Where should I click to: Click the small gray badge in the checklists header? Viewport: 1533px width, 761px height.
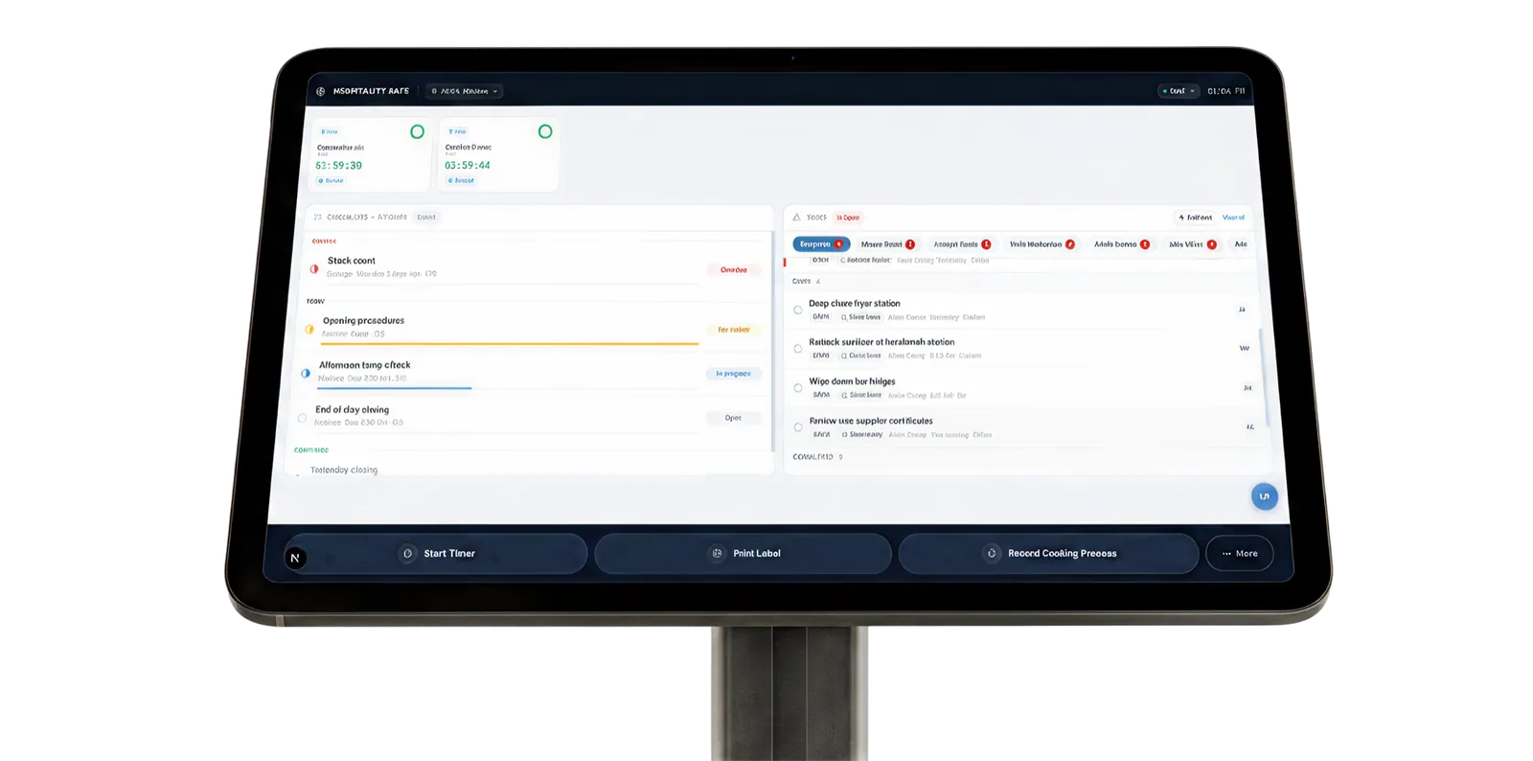426,217
